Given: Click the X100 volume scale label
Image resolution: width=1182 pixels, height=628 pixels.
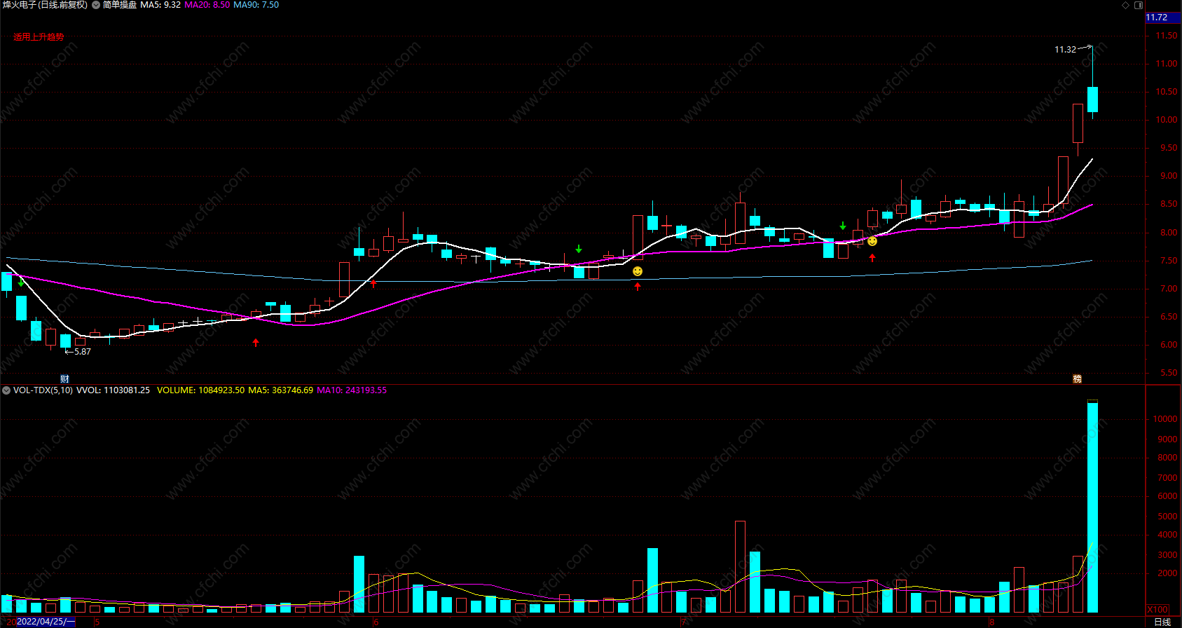Looking at the screenshot, I should (1157, 610).
